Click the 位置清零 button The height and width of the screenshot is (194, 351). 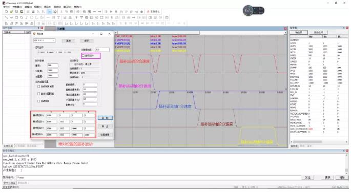[105, 135]
